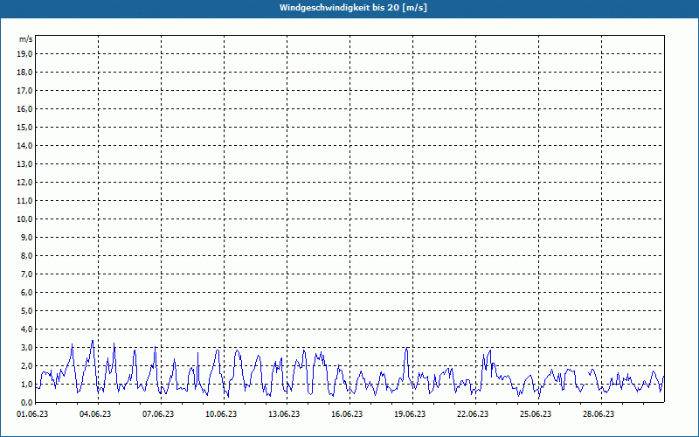Click the 10,0 y-axis label
The width and height of the screenshot is (699, 437).
[24, 219]
